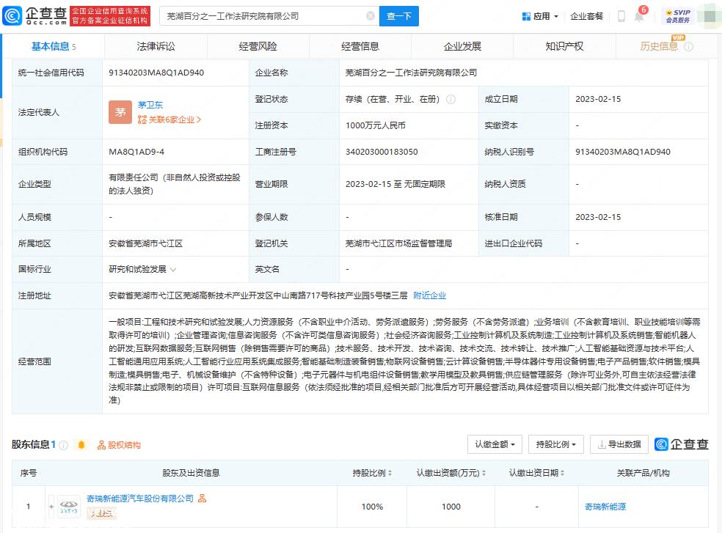The image size is (722, 533).
Task: Open the 股权结构 equity structure link
Action: 119,445
